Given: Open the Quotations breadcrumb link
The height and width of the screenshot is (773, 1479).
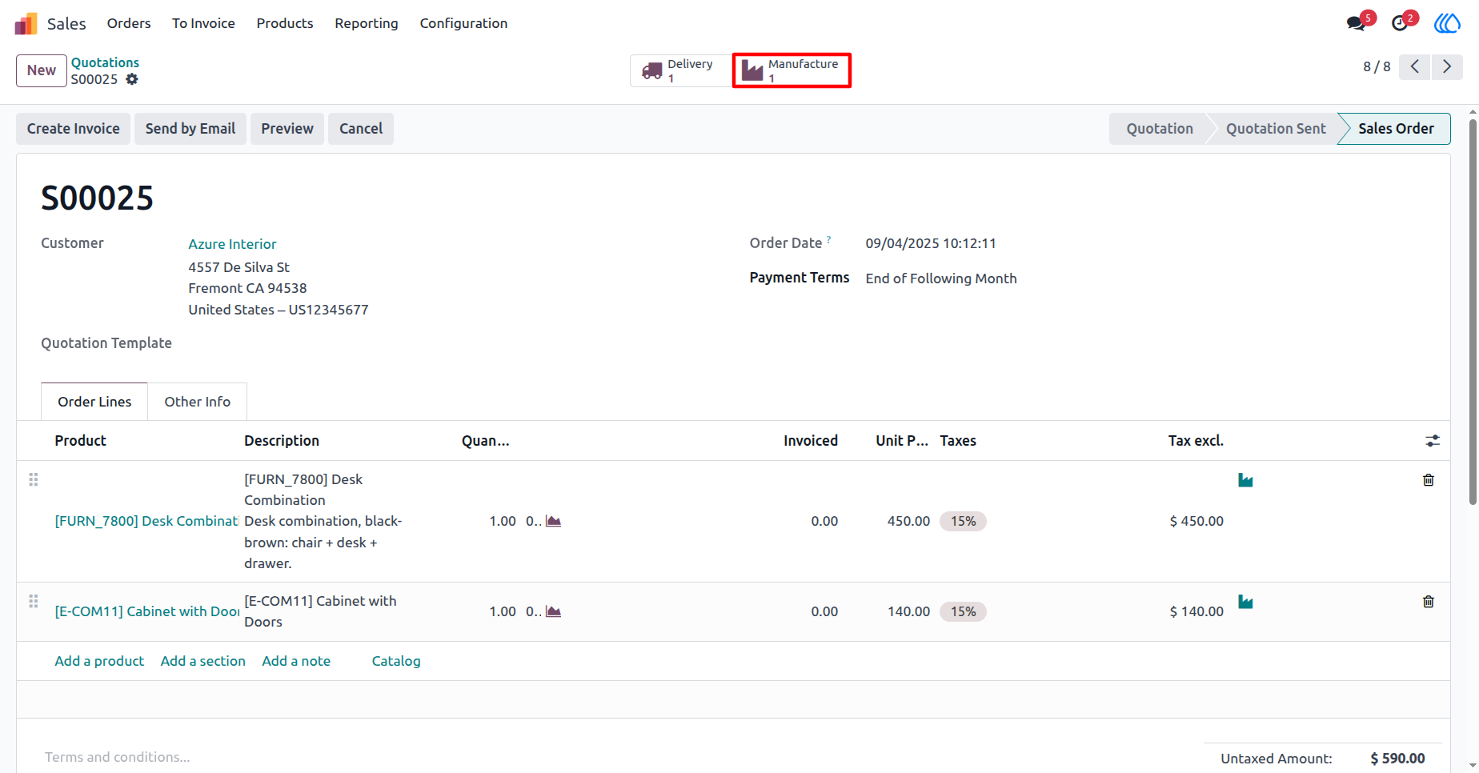Looking at the screenshot, I should (105, 62).
